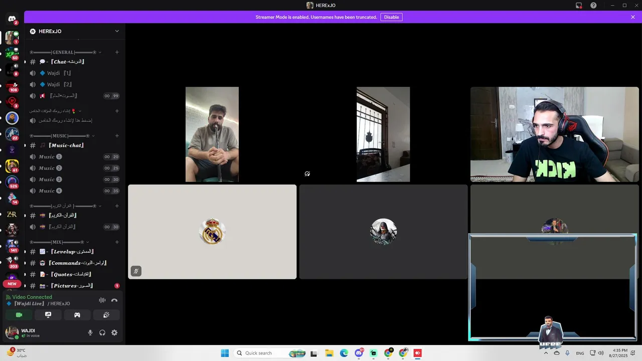Mute the microphone
Image resolution: width=642 pixels, height=361 pixels.
pos(90,332)
